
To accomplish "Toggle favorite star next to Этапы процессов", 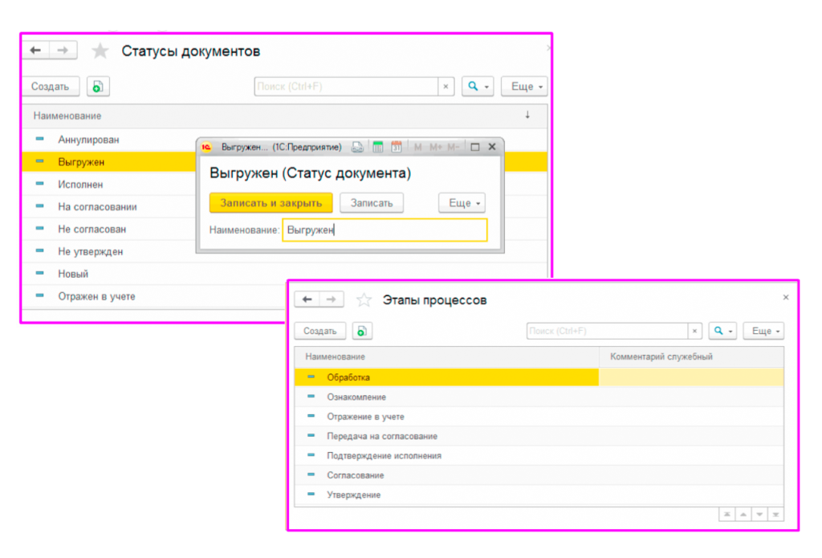I will [364, 299].
